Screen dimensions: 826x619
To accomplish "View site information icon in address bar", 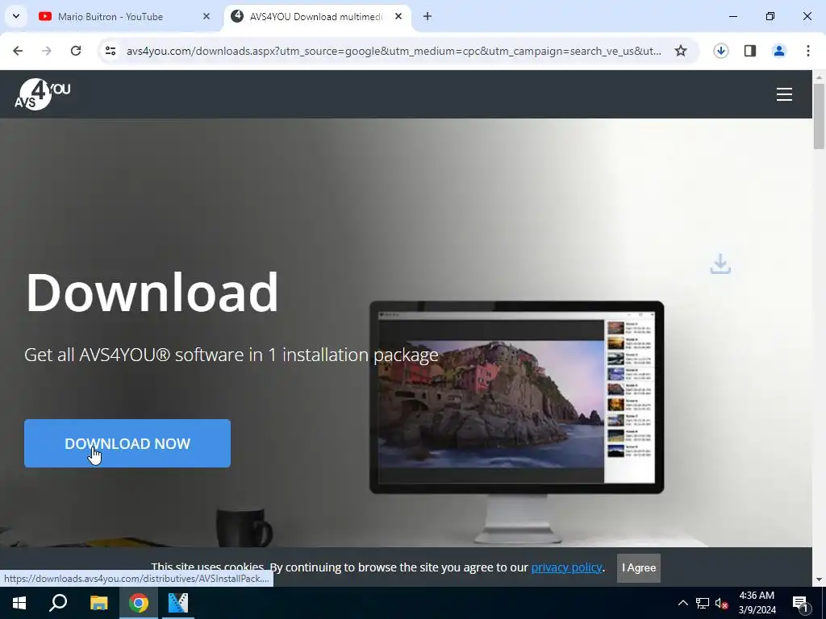I will click(110, 51).
